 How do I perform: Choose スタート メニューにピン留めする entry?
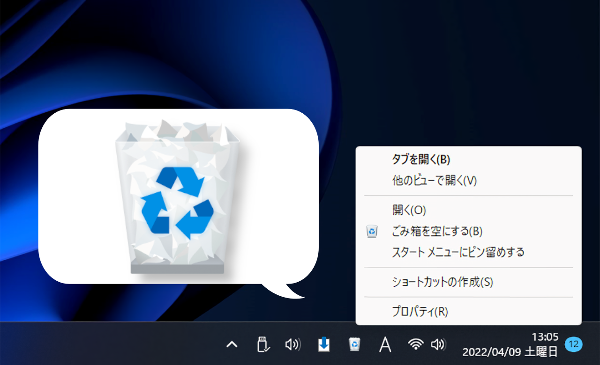[468, 252]
